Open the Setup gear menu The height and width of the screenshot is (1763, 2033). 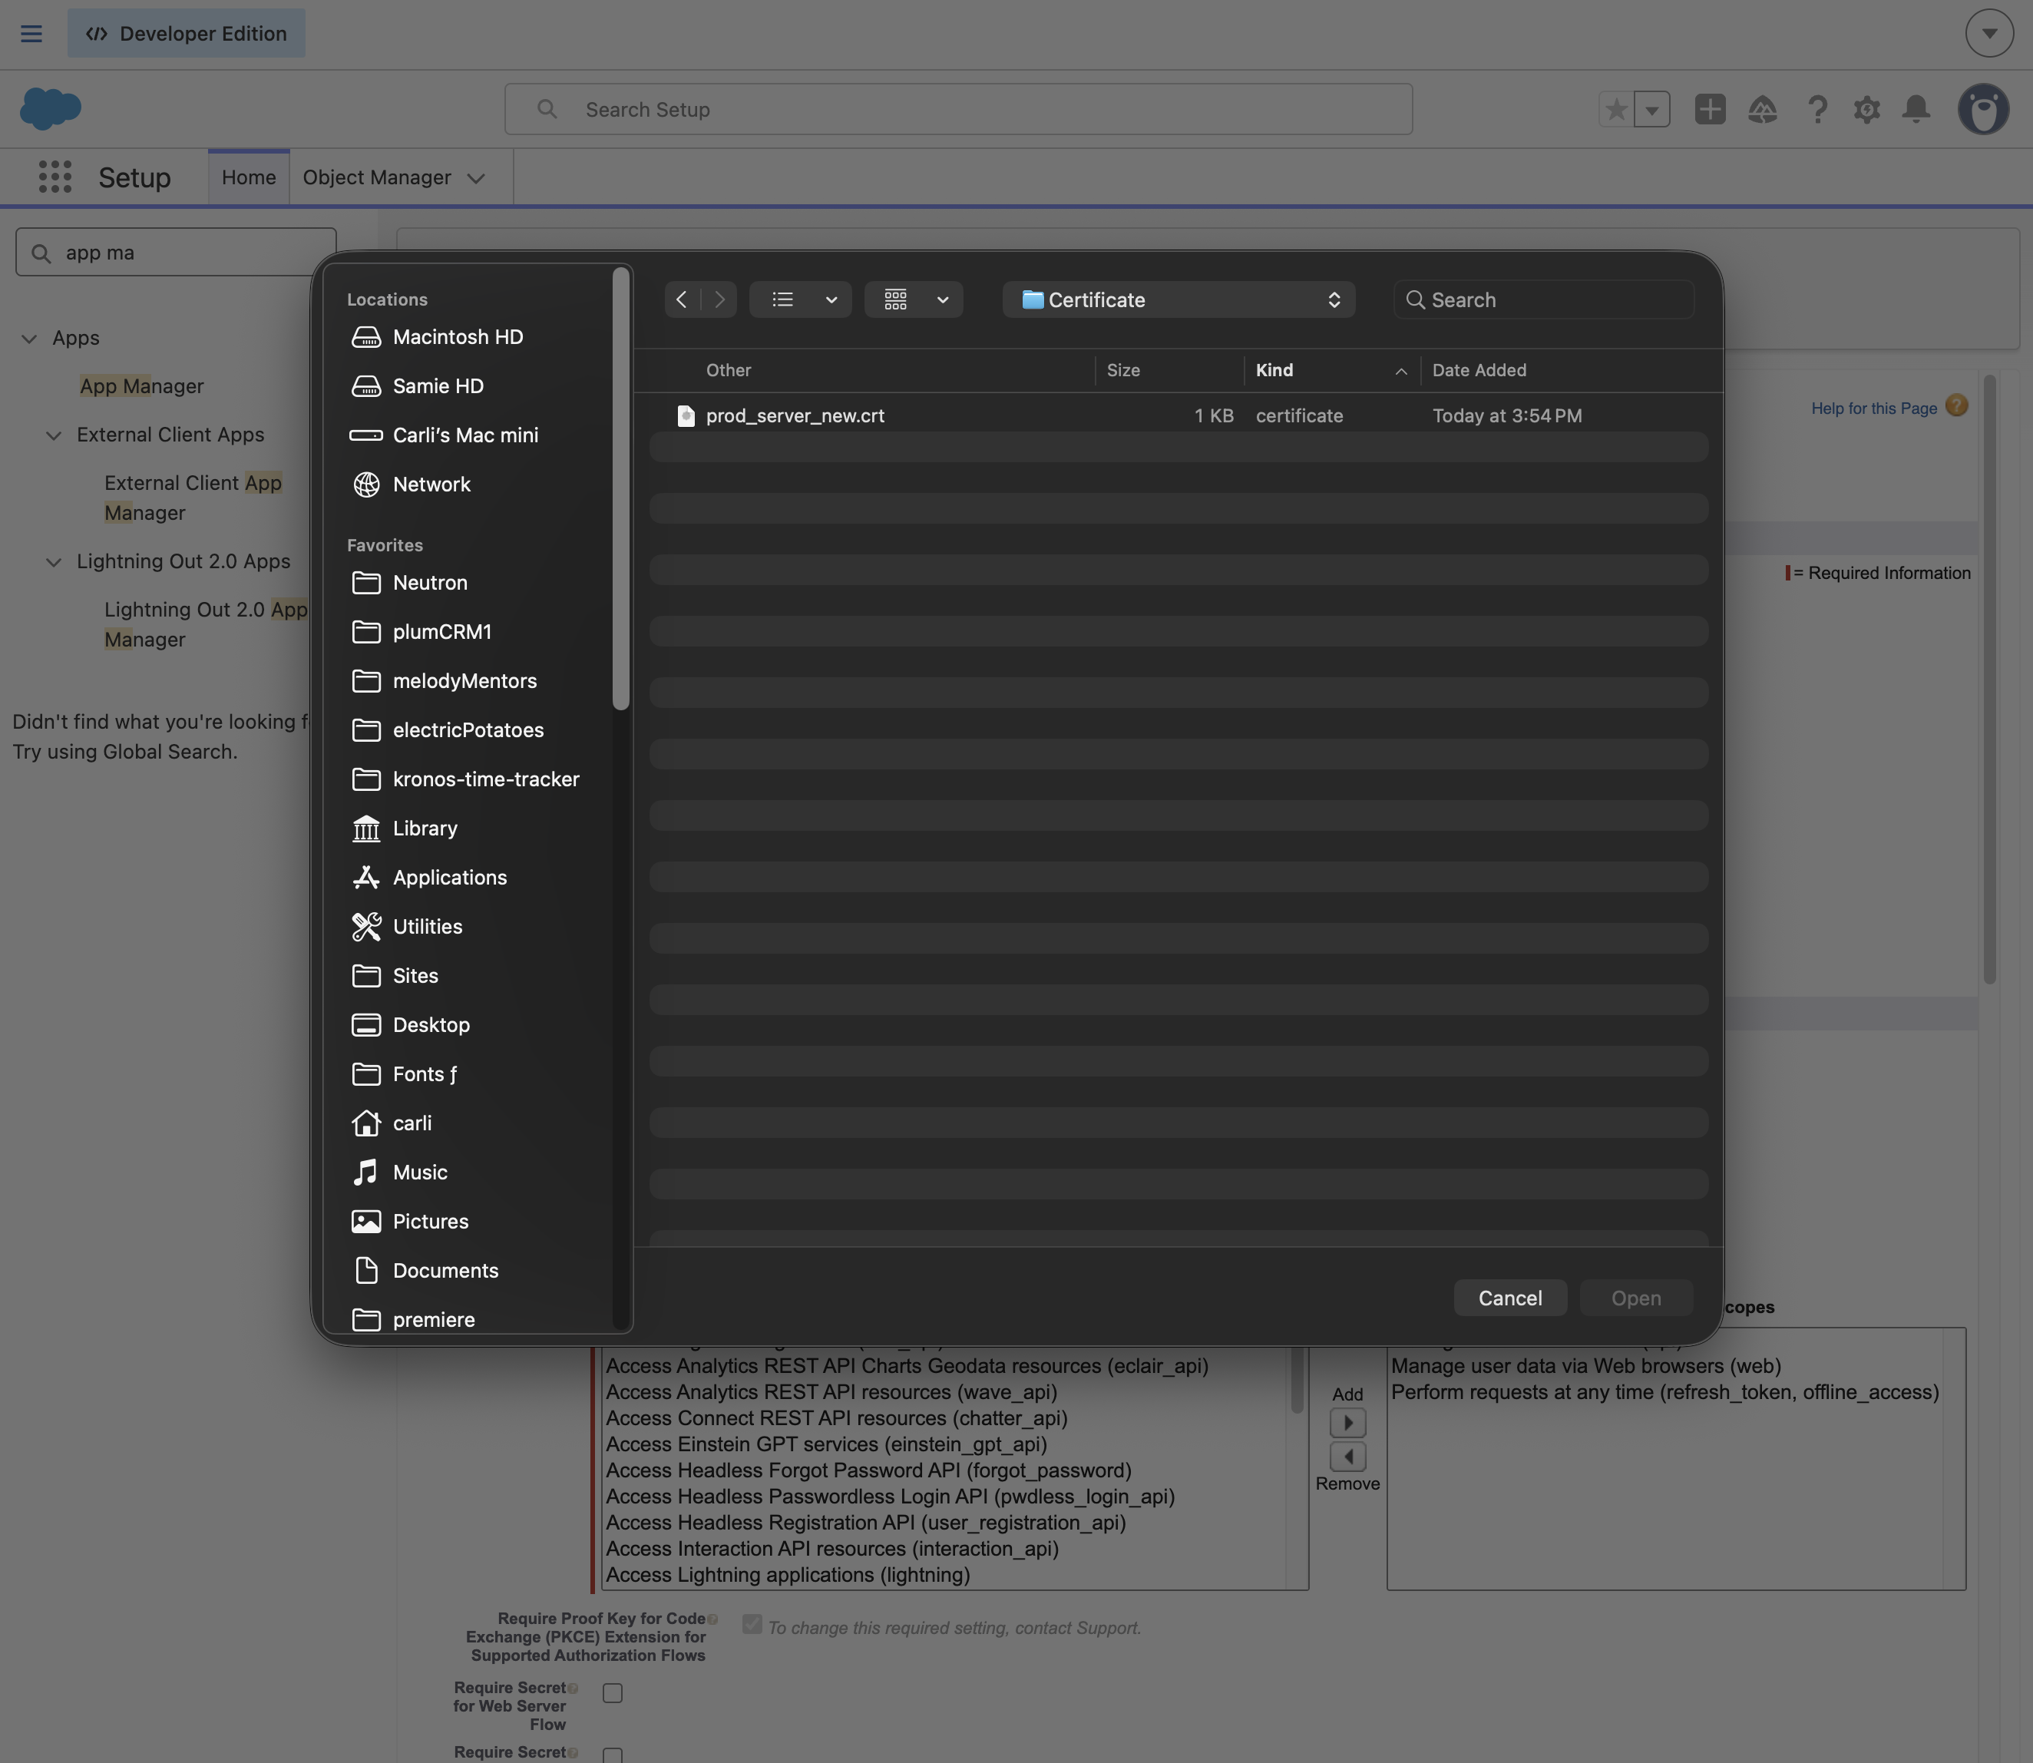click(x=1866, y=109)
